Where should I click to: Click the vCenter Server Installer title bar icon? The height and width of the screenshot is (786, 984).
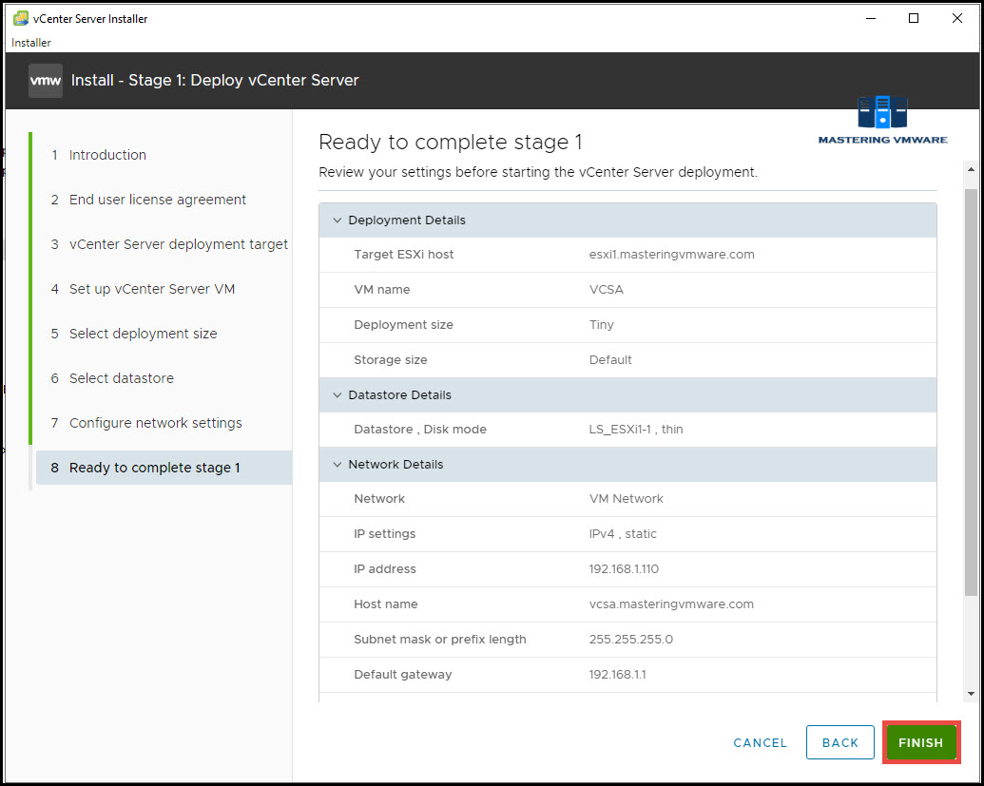pos(21,18)
